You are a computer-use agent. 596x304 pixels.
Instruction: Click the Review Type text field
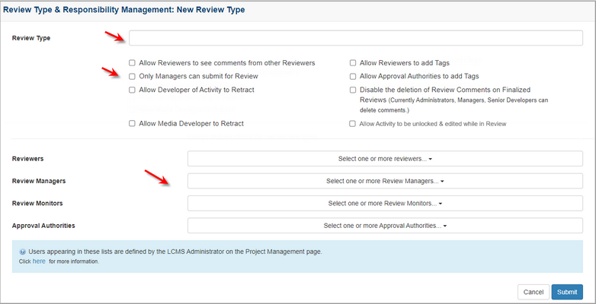click(355, 38)
